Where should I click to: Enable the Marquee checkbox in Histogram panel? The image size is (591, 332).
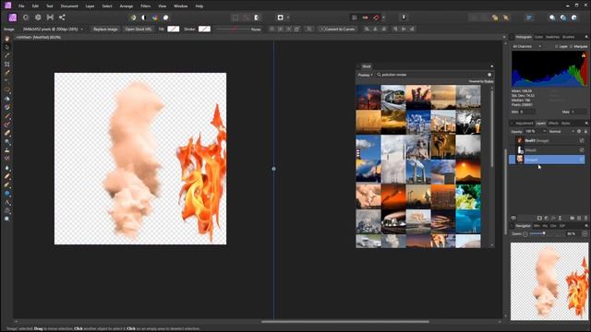pos(571,47)
